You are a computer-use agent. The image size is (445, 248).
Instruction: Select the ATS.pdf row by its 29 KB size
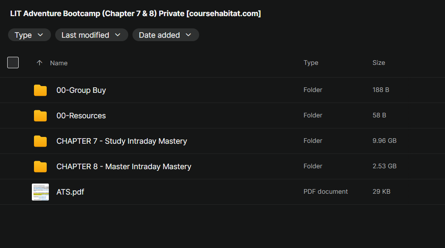[x=381, y=192]
